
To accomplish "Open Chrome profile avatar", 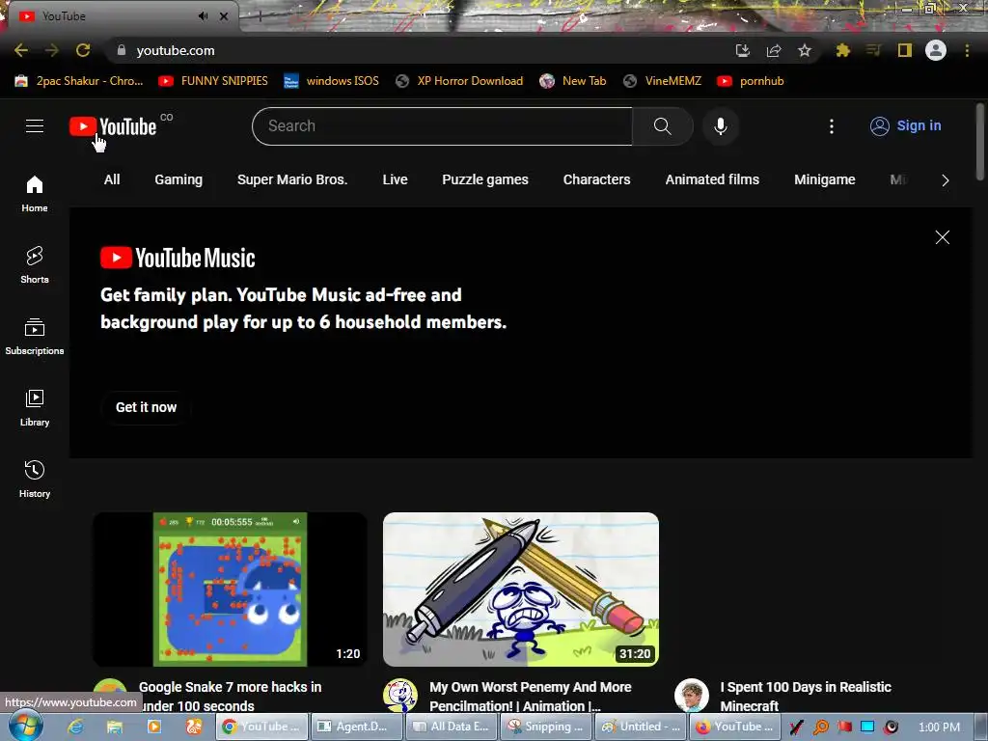I will [936, 50].
